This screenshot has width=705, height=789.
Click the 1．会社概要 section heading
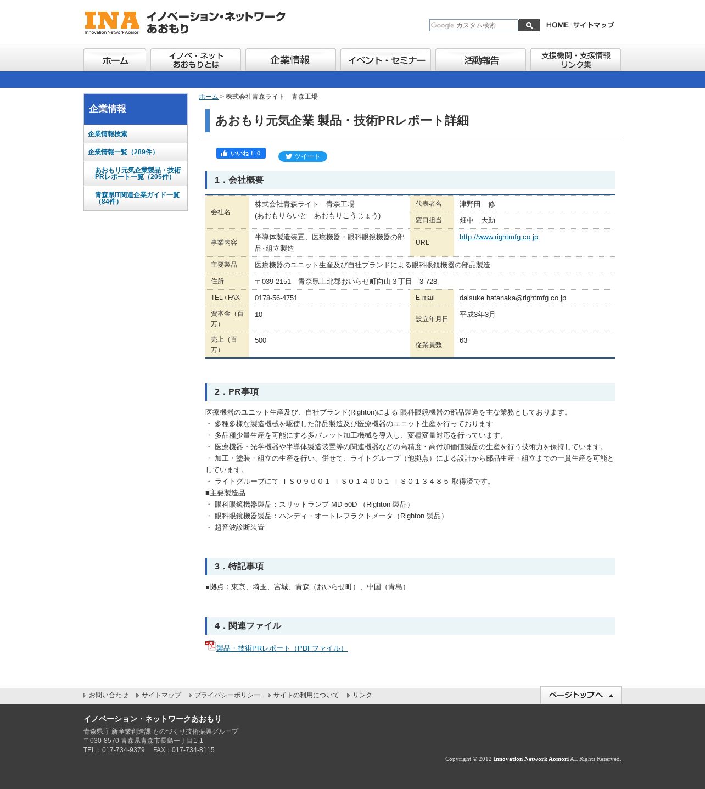(410, 180)
